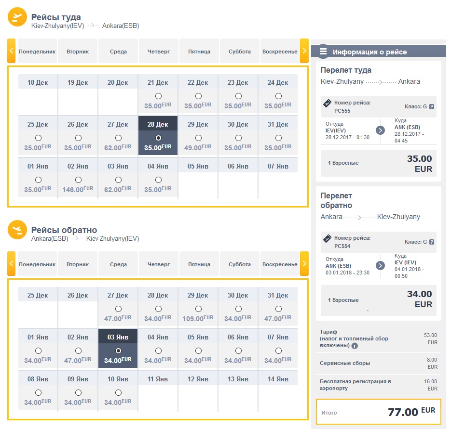Viewport: 451px width, 429px height.
Task: Click the flight information menu icon
Action: [323, 52]
